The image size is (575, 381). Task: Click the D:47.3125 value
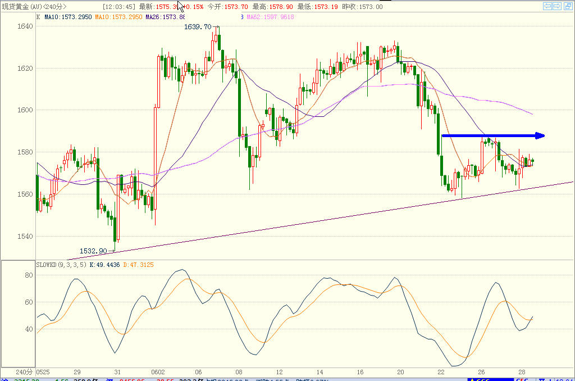pyautogui.click(x=138, y=265)
